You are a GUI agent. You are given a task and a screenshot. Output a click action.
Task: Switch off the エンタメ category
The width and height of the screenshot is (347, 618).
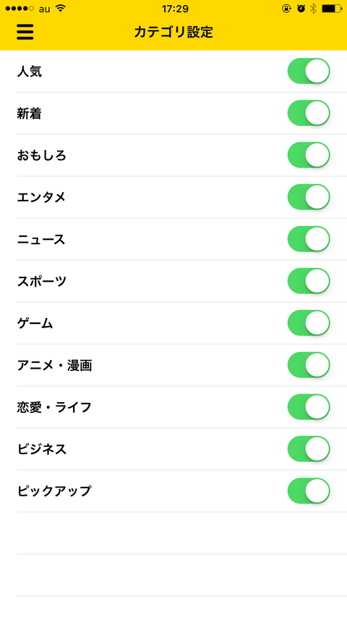(309, 197)
